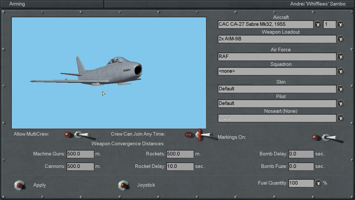Open the Air Force dropdown arrow
The width and height of the screenshot is (355, 200).
[340, 57]
